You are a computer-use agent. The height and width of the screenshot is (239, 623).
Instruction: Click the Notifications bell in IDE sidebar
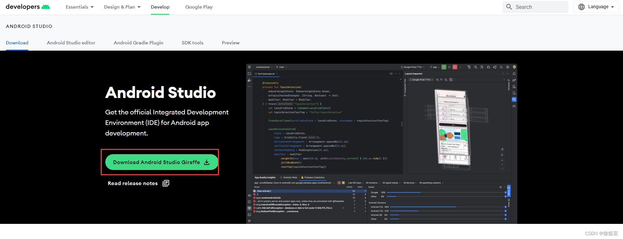514,74
